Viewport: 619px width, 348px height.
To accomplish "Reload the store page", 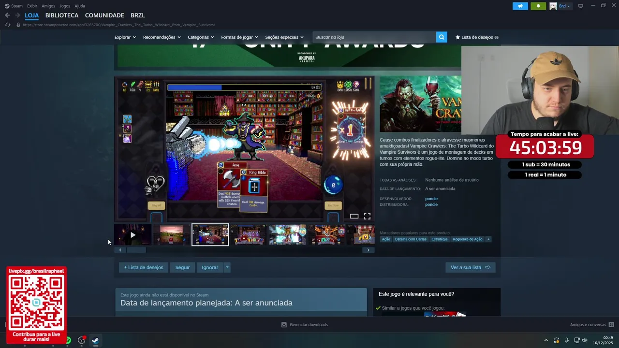I will click(7, 25).
